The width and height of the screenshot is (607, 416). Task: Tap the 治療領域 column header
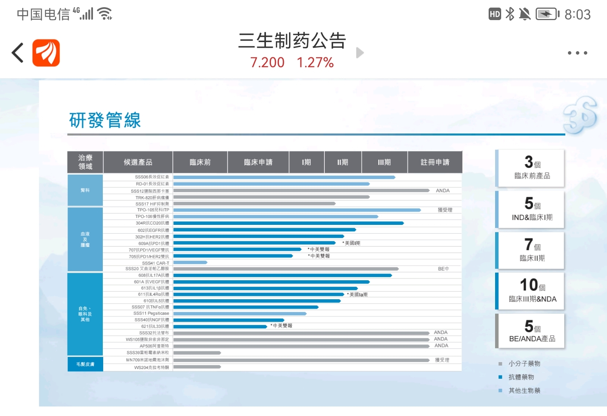85,162
